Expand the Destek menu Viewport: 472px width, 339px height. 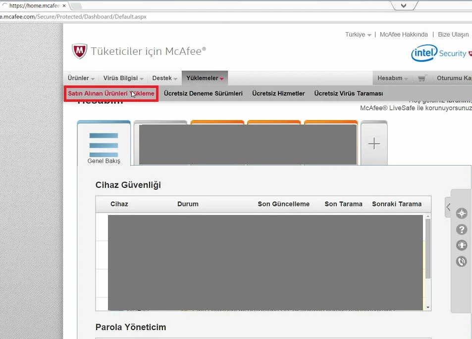point(164,78)
